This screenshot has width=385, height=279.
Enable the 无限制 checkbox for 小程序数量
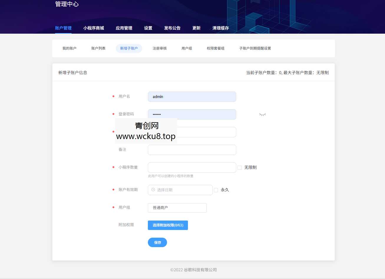[239, 167]
